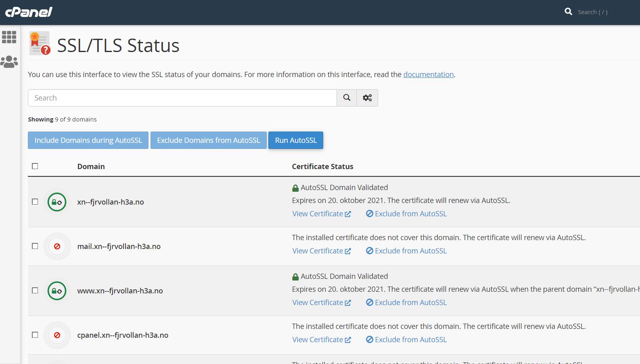640x364 pixels.
Task: Open search settings gears button
Action: (367, 98)
